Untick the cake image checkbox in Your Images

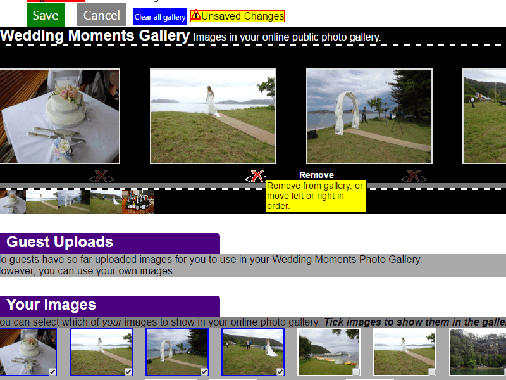point(52,372)
